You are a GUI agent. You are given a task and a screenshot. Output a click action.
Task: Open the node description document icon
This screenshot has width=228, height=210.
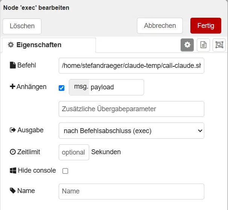203,45
